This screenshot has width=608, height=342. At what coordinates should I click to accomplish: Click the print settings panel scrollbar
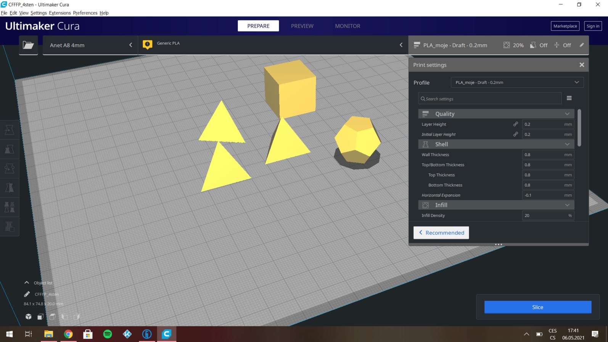pyautogui.click(x=579, y=128)
